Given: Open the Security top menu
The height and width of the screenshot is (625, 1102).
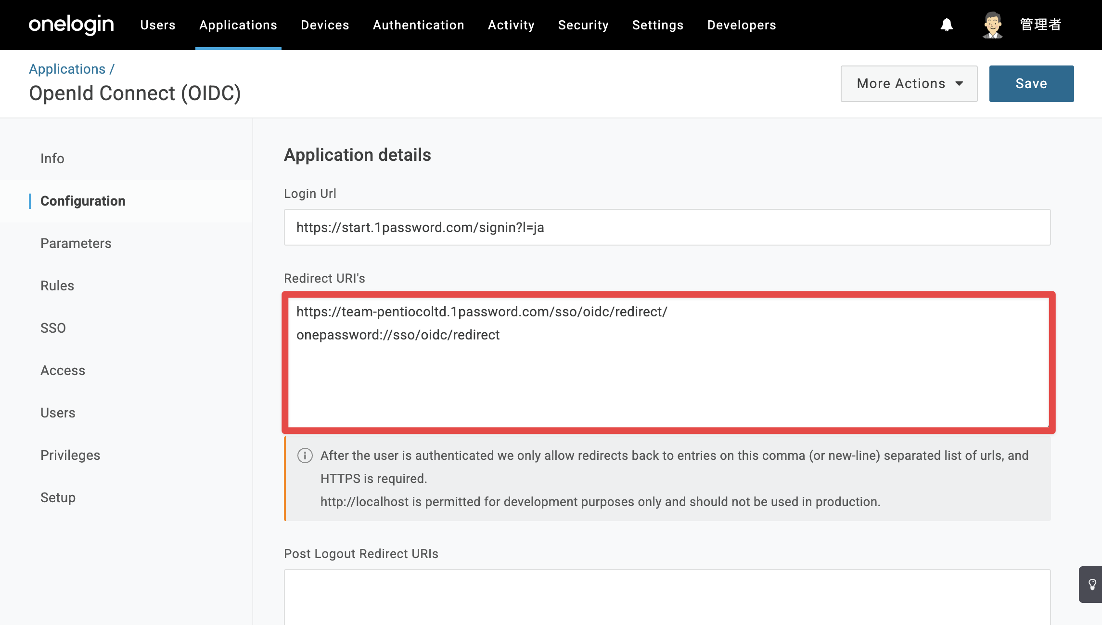Looking at the screenshot, I should click(x=583, y=25).
